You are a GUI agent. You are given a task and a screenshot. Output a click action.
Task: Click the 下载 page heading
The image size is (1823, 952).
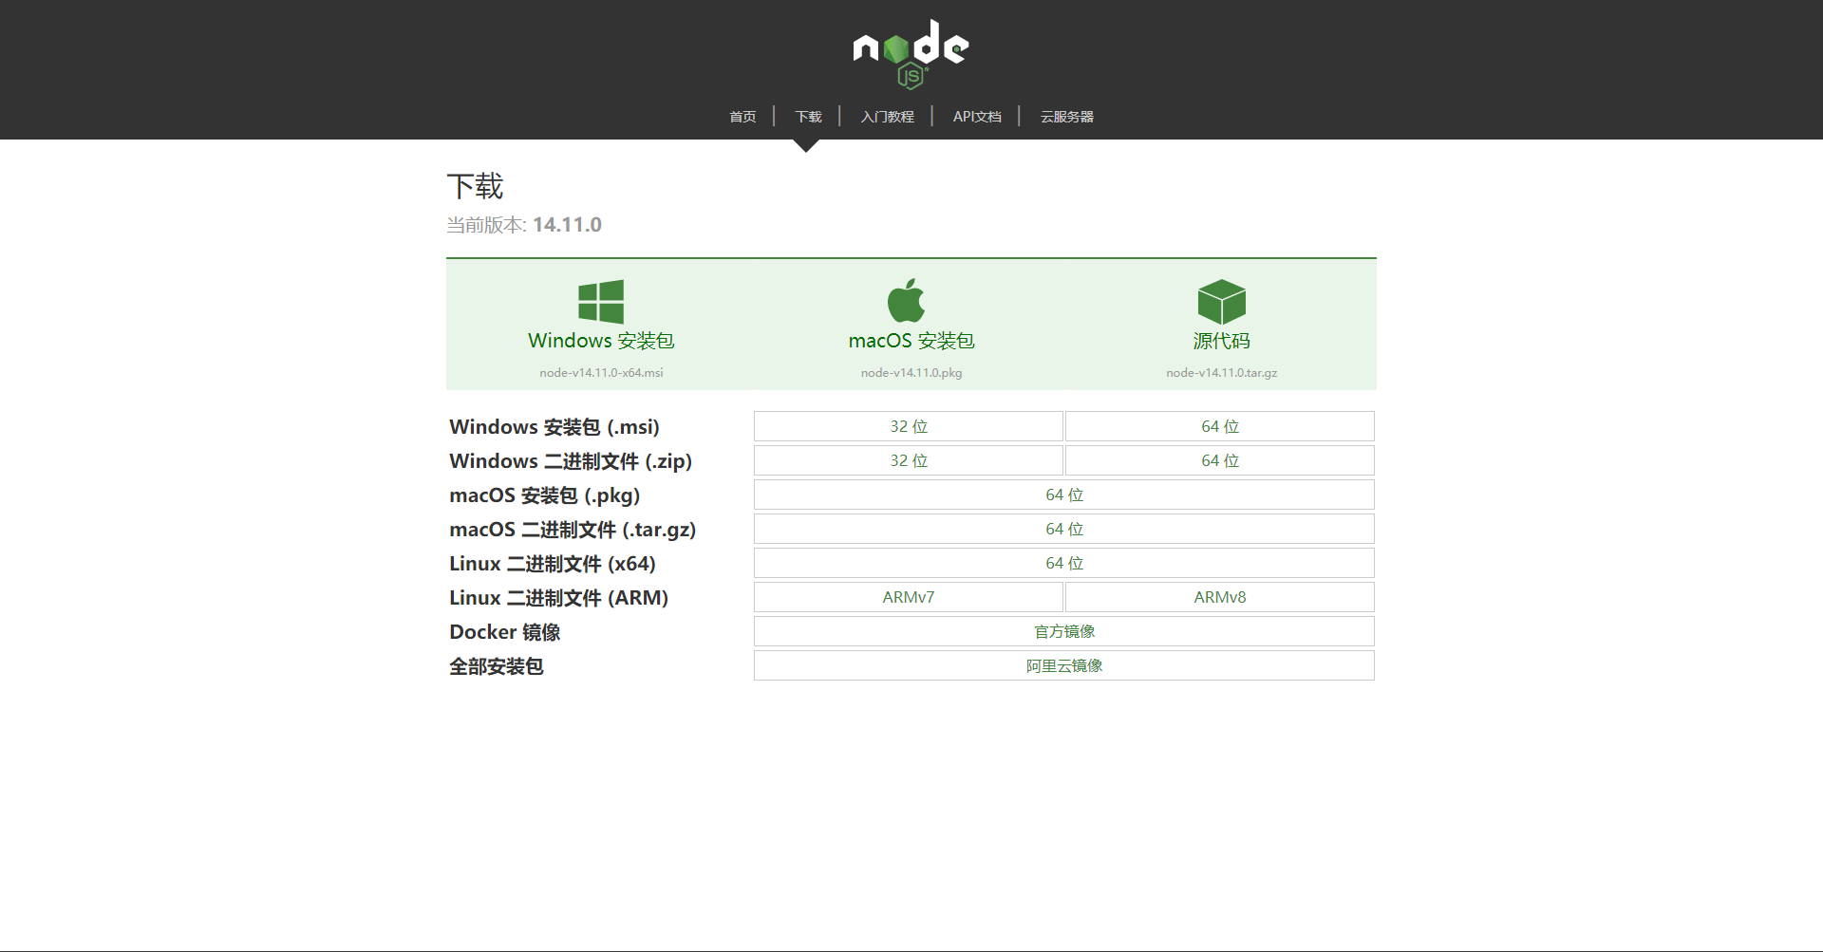tap(475, 186)
